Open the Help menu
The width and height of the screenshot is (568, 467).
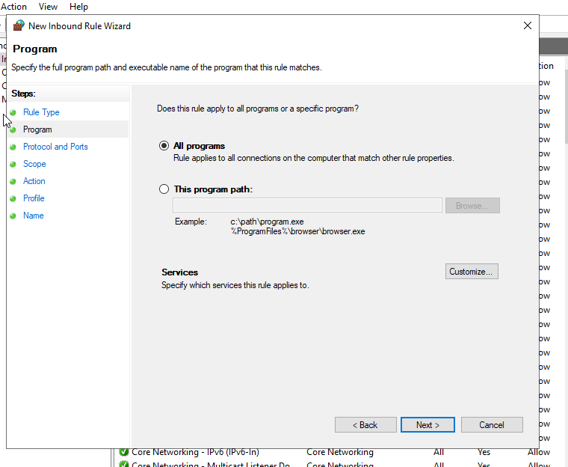click(78, 7)
